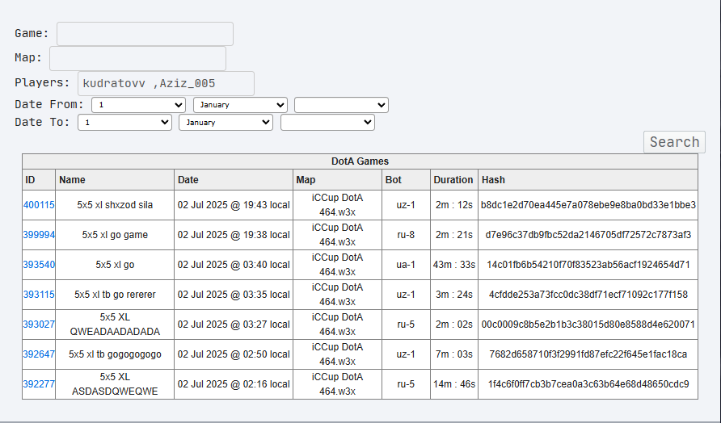
Task: Click duration '43m : 33s'
Action: click(453, 265)
